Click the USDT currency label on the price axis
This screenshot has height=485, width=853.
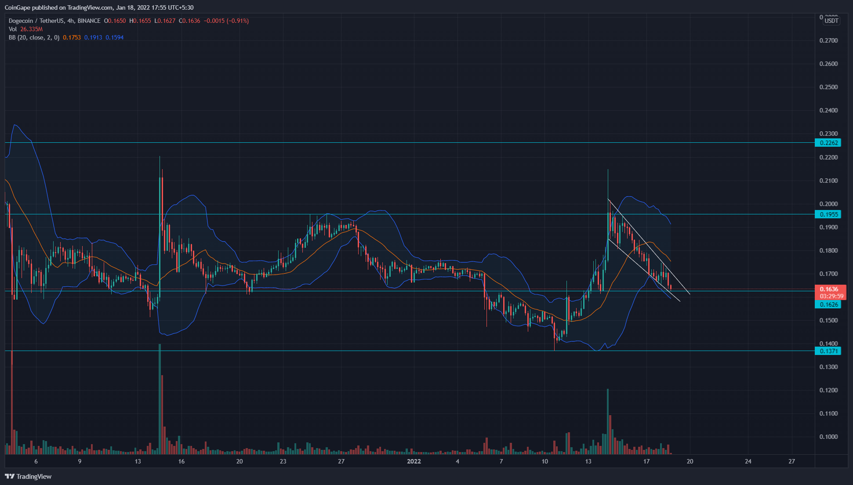[x=831, y=21]
